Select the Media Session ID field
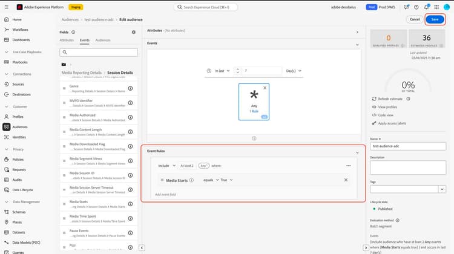The width and height of the screenshot is (454, 254). (99, 175)
